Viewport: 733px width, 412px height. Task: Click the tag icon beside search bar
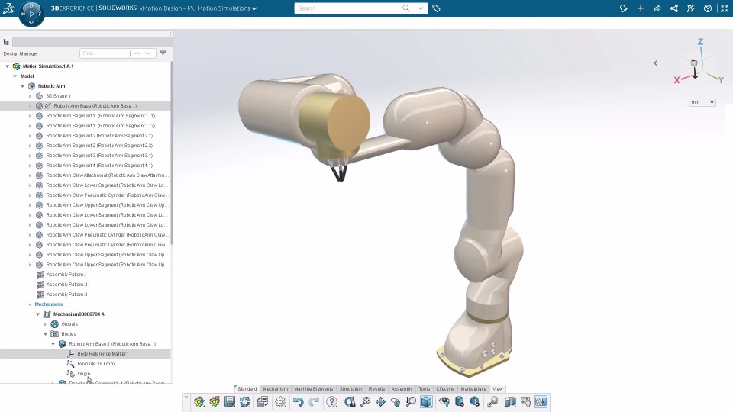[436, 8]
